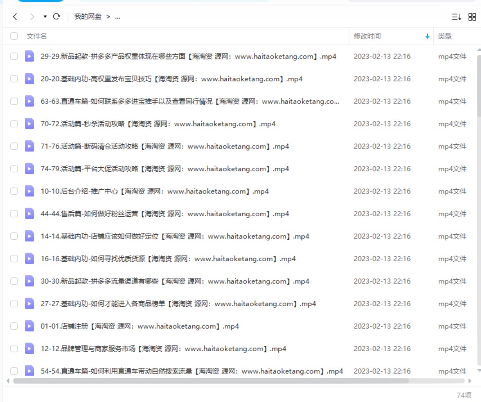481x402 pixels.
Task: Select file name 44-44.售后篇-如何做好粉丝运营
Action: [165, 214]
